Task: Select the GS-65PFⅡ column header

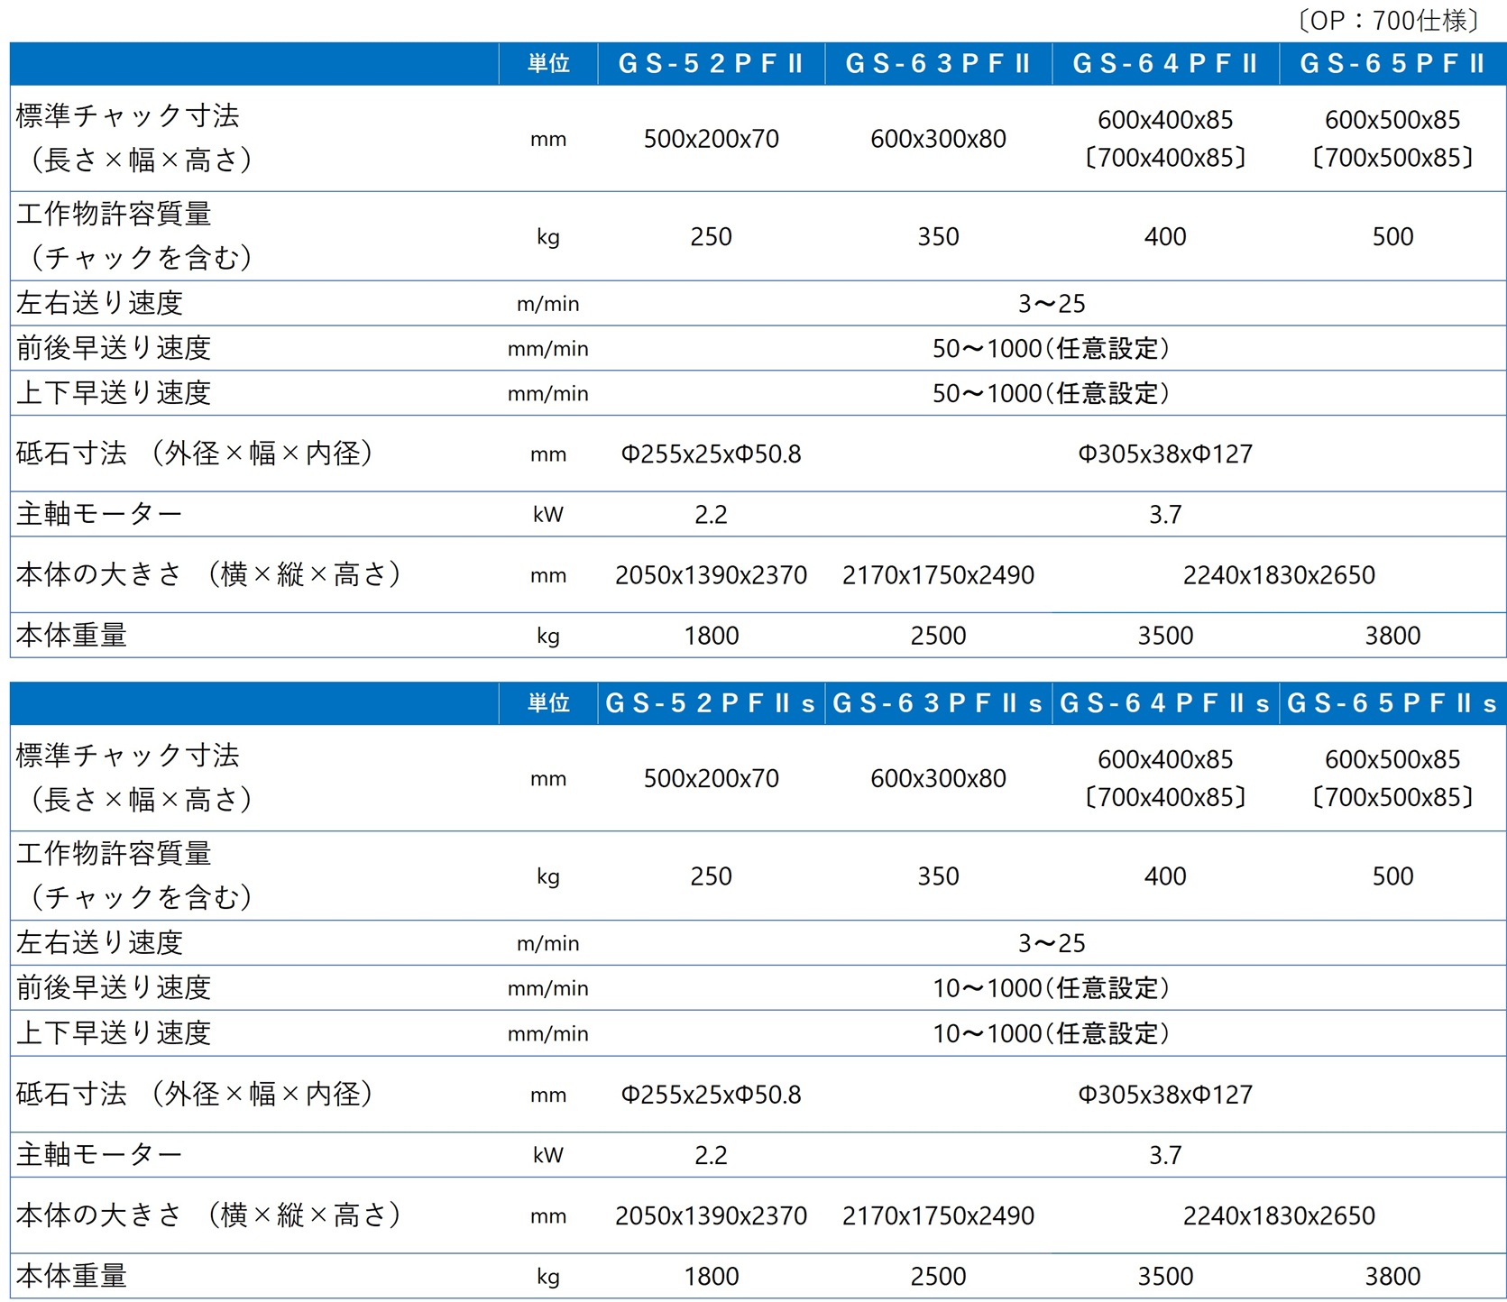Action: 1392,64
